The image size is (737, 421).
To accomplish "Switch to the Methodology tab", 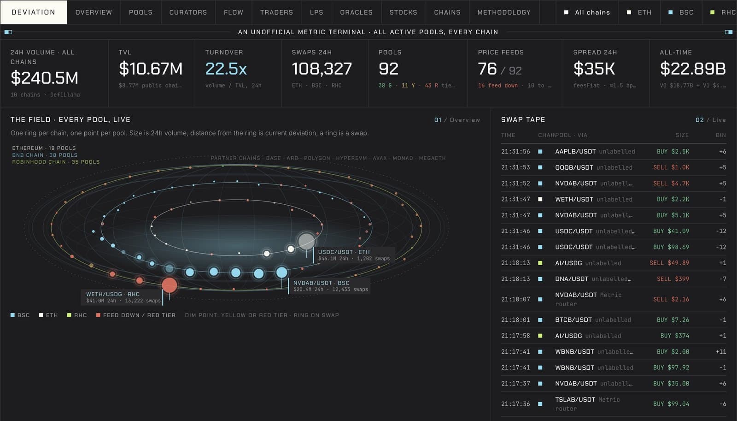I will tap(504, 12).
